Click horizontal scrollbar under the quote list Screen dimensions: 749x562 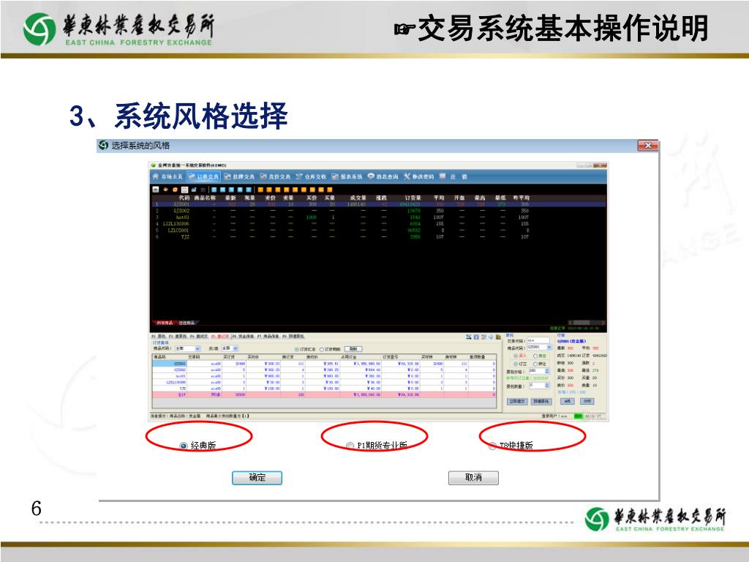tap(587, 323)
